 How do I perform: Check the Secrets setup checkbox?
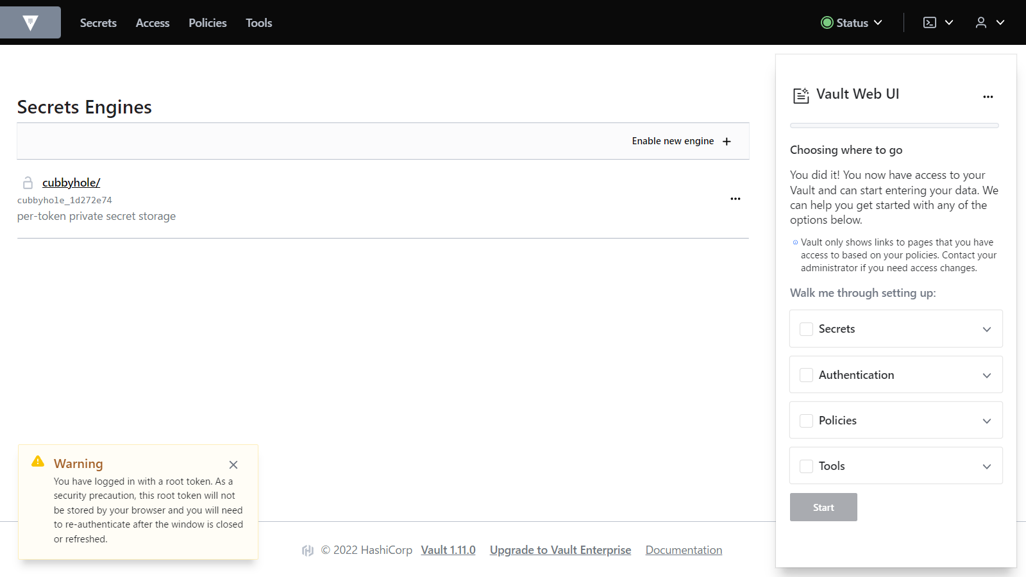click(x=806, y=329)
